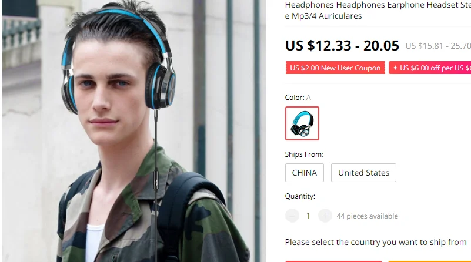This screenshot has width=471, height=262.
Task: Decrease quantity with the minus icon
Action: point(292,216)
